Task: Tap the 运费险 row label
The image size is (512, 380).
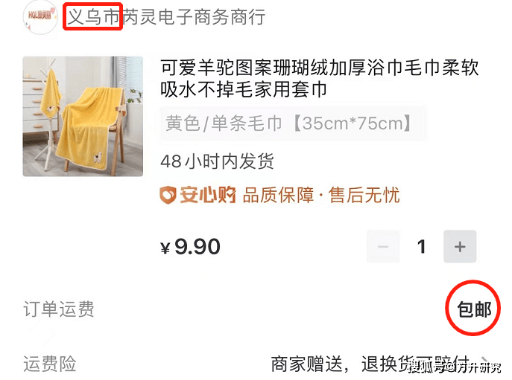Action: click(x=50, y=364)
